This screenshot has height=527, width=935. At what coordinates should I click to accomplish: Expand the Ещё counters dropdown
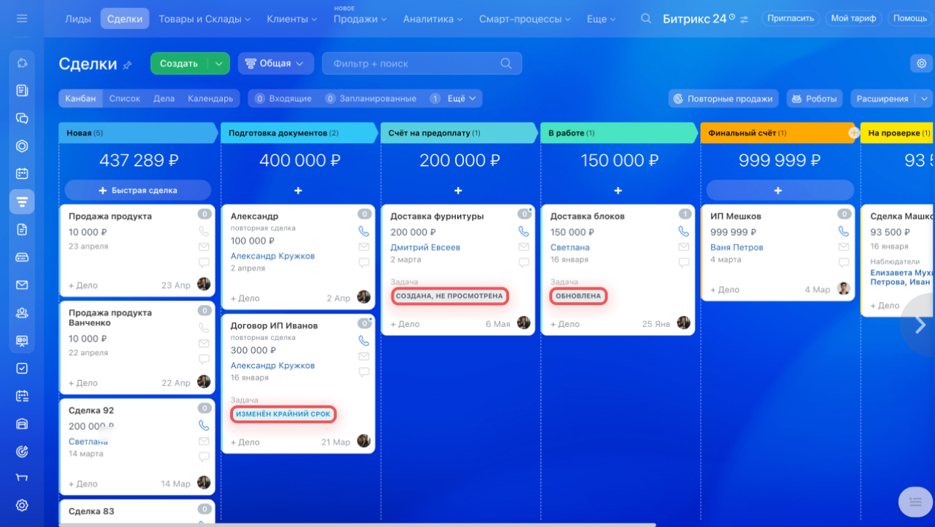tap(462, 98)
